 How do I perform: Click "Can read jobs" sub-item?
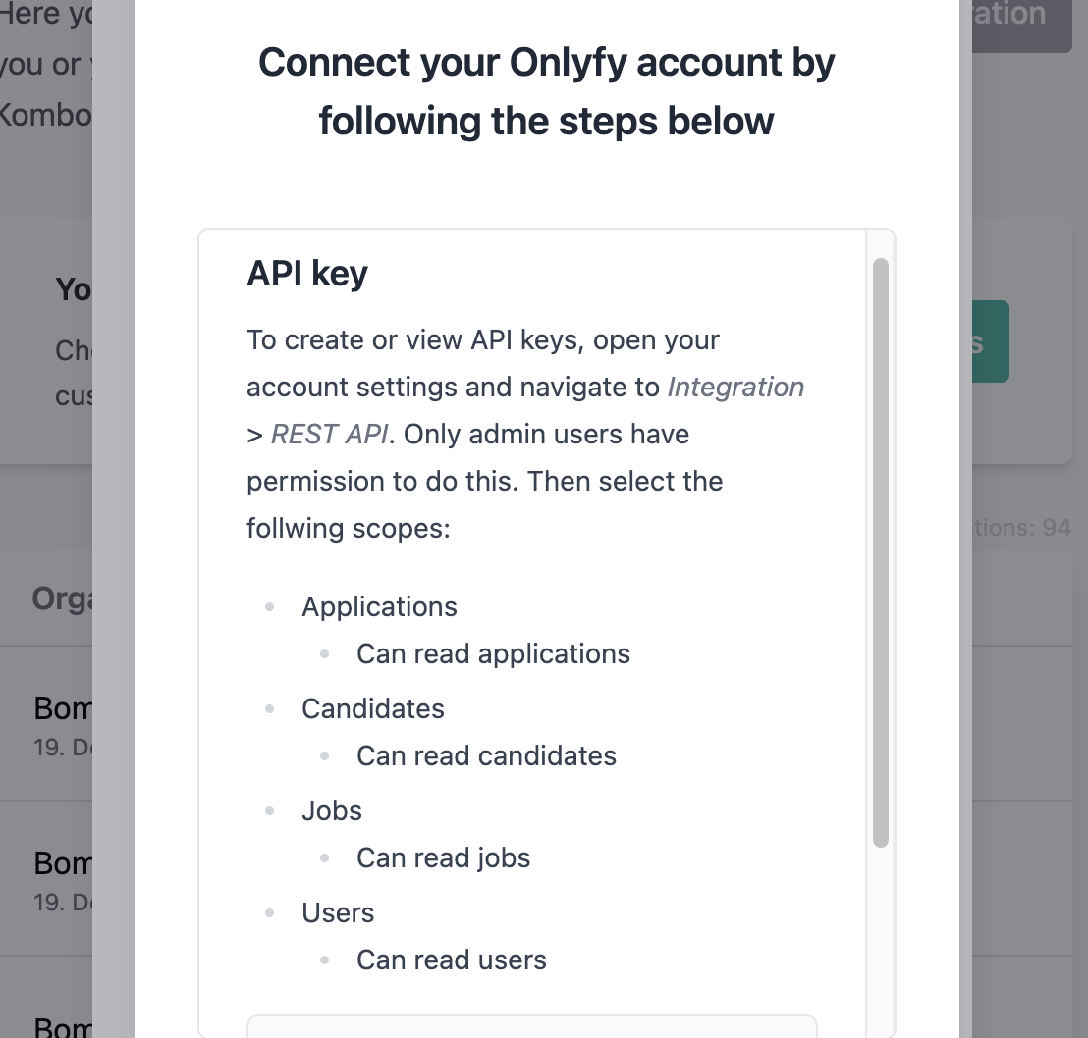coord(443,857)
